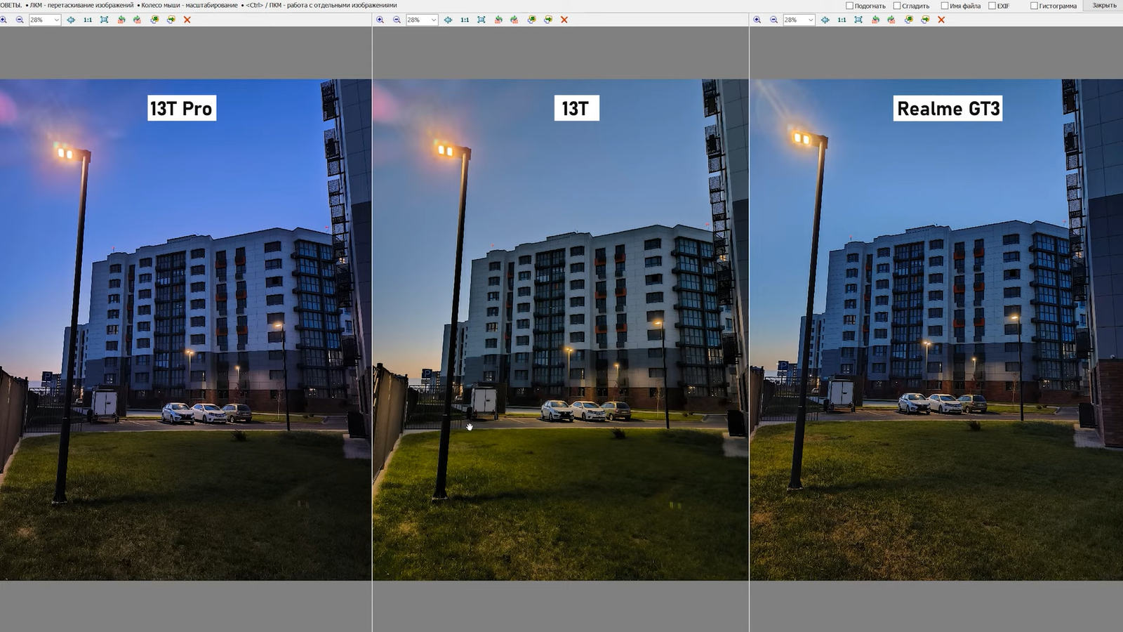Image resolution: width=1123 pixels, height=632 pixels.
Task: Center the image in the 13T Pro panel
Action: pyautogui.click(x=71, y=20)
